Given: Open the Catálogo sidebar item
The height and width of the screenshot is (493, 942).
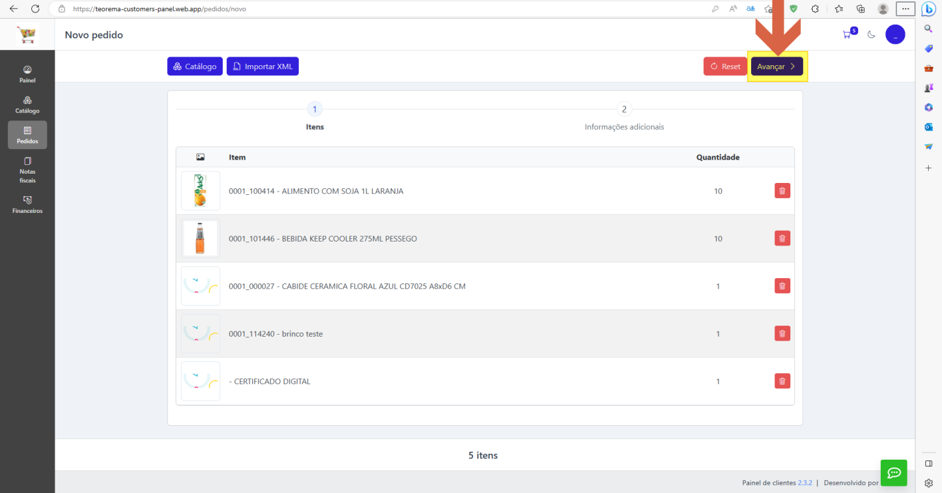Looking at the screenshot, I should [27, 104].
